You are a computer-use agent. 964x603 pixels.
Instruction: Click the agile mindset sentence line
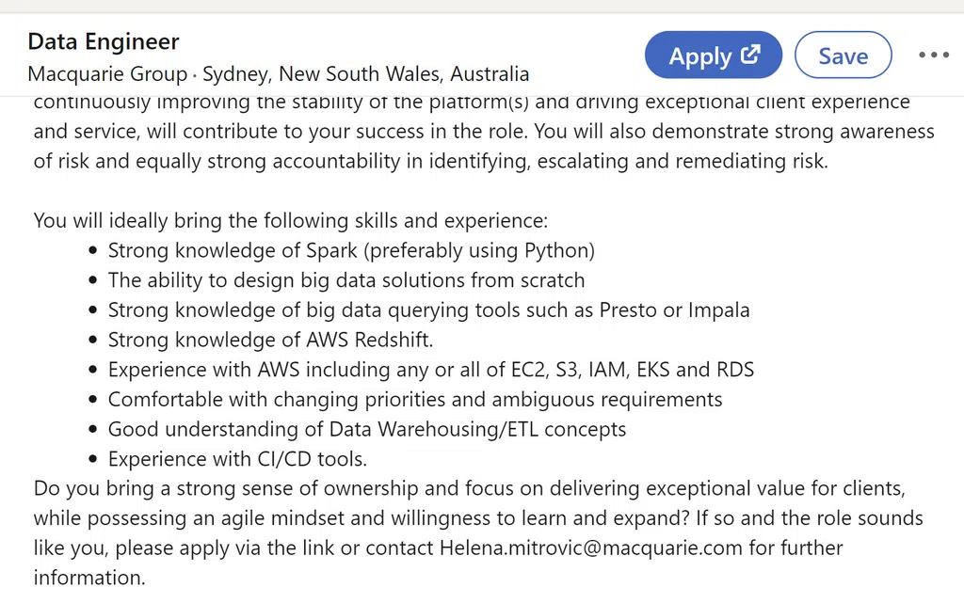point(478,518)
